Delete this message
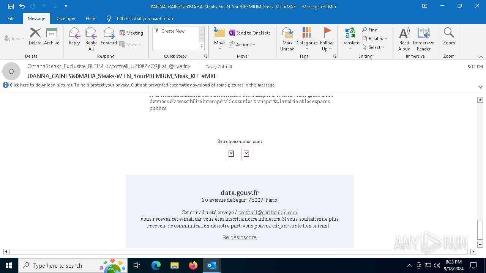 tap(35, 36)
